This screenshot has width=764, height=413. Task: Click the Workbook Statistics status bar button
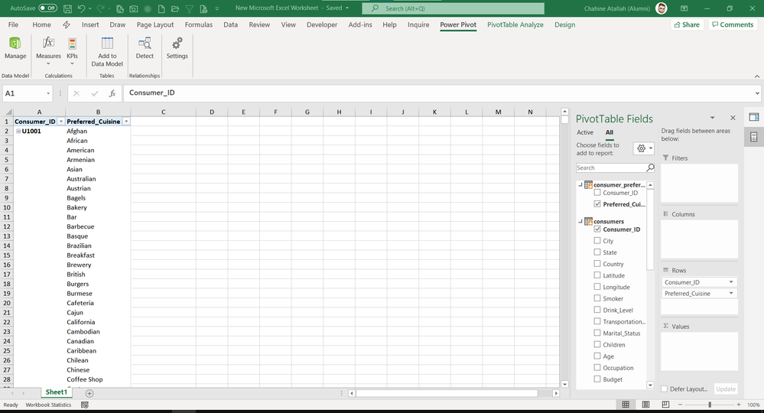[x=48, y=405]
